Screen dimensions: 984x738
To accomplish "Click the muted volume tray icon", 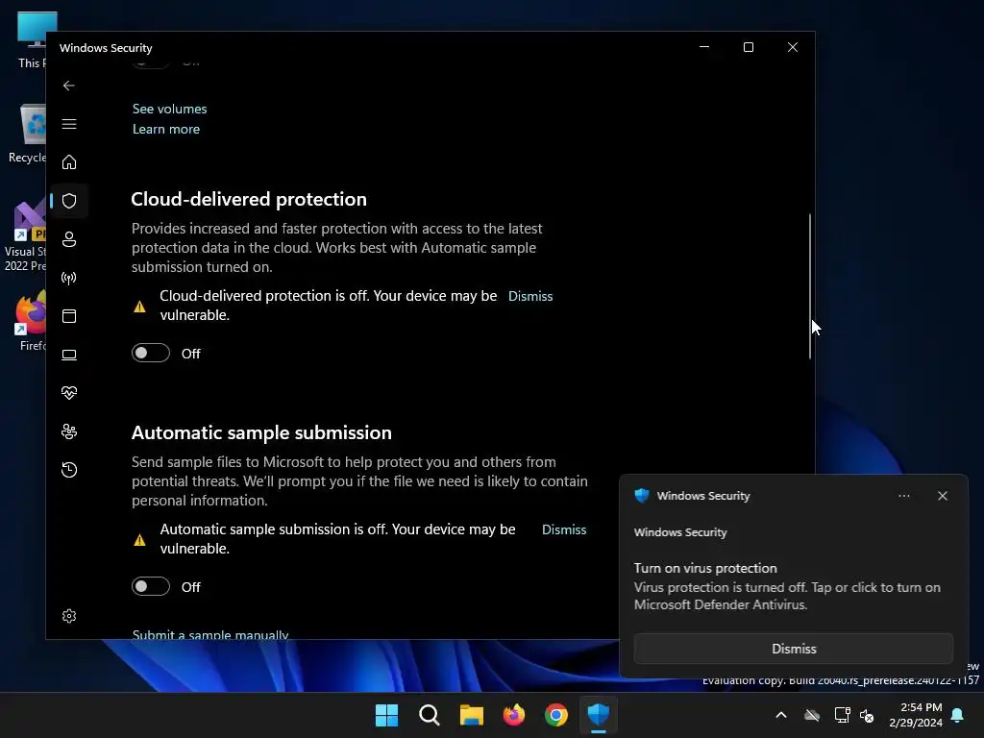I will (x=867, y=715).
